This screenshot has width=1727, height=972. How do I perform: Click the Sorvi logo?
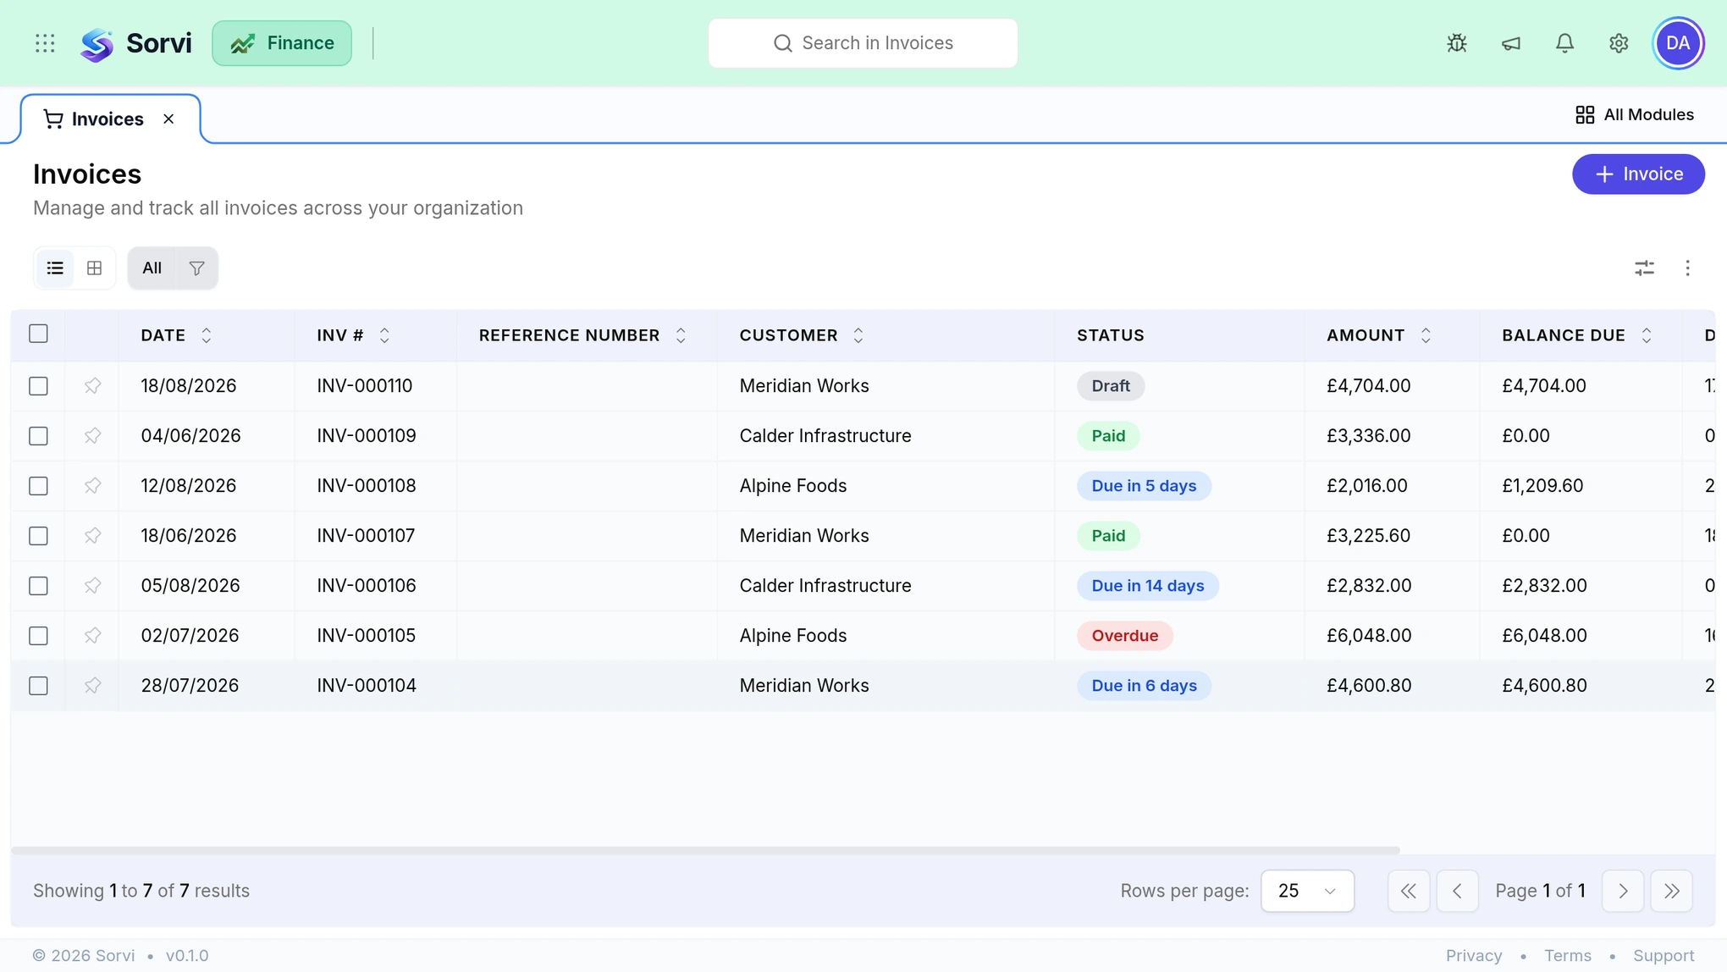(x=135, y=43)
